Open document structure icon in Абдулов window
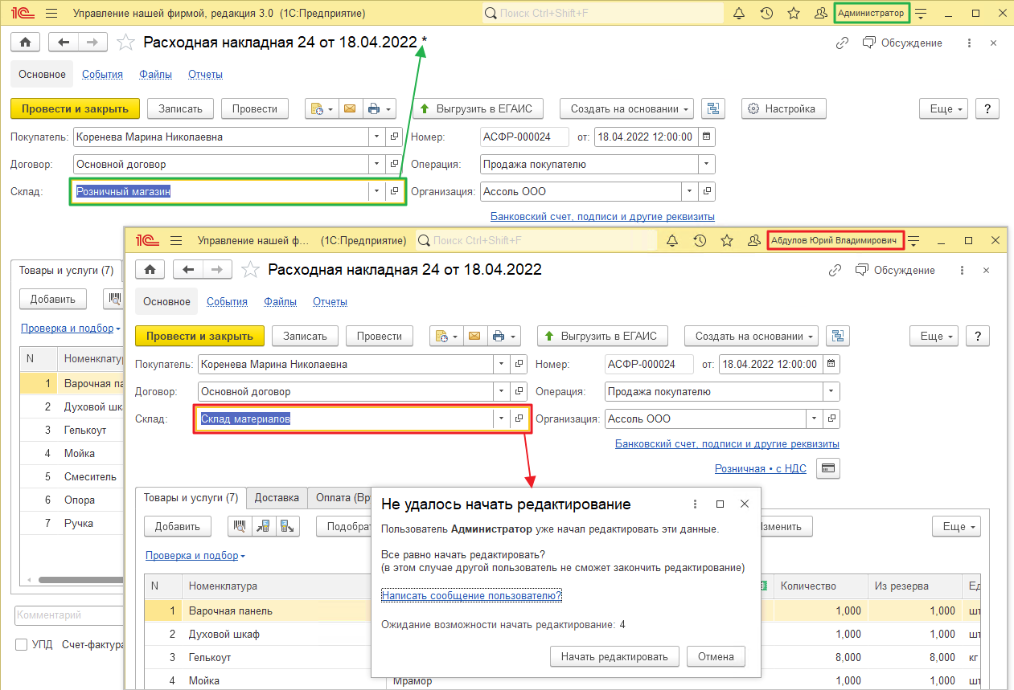Image resolution: width=1014 pixels, height=690 pixels. (x=838, y=336)
